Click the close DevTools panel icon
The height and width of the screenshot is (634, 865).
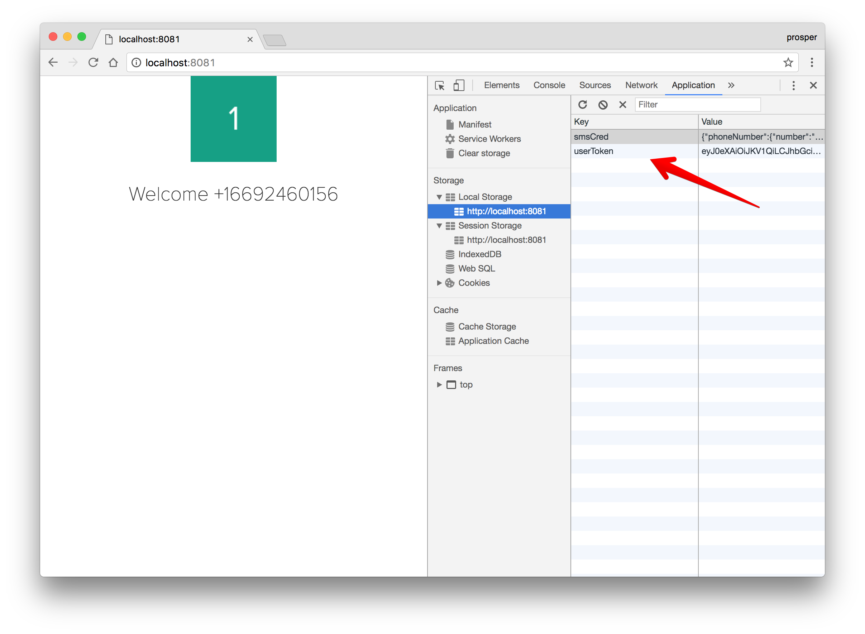click(x=813, y=85)
